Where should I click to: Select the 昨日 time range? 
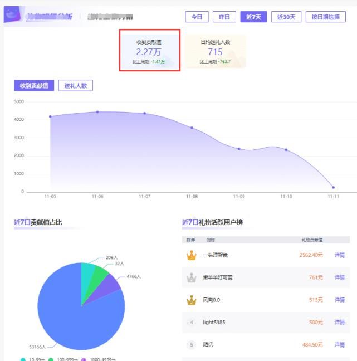pos(224,17)
